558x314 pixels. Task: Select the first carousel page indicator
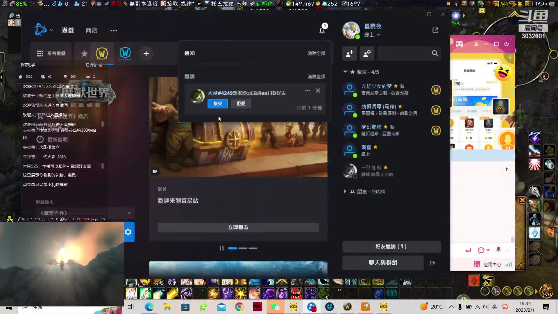click(233, 248)
